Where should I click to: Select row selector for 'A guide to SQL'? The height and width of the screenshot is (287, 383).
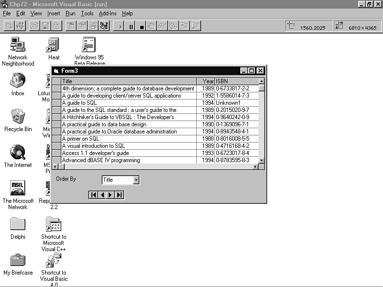(x=56, y=103)
